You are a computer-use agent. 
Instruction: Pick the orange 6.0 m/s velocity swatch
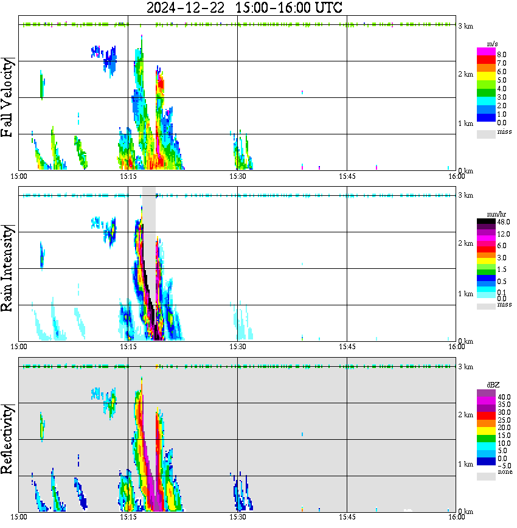[x=486, y=68]
